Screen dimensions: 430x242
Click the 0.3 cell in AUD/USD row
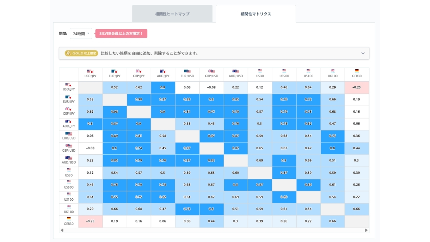click(357, 160)
